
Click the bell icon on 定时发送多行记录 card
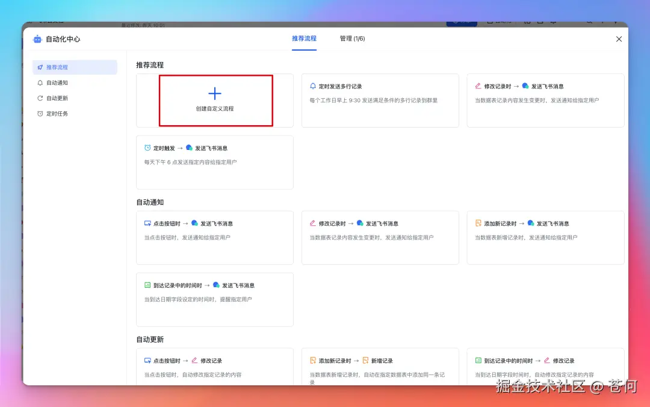[x=313, y=85]
